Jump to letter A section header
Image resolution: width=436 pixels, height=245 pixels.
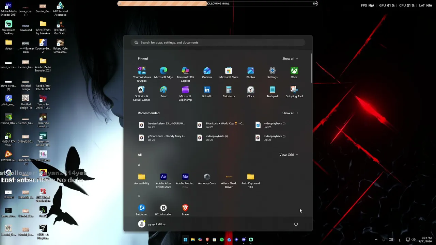coord(139,165)
